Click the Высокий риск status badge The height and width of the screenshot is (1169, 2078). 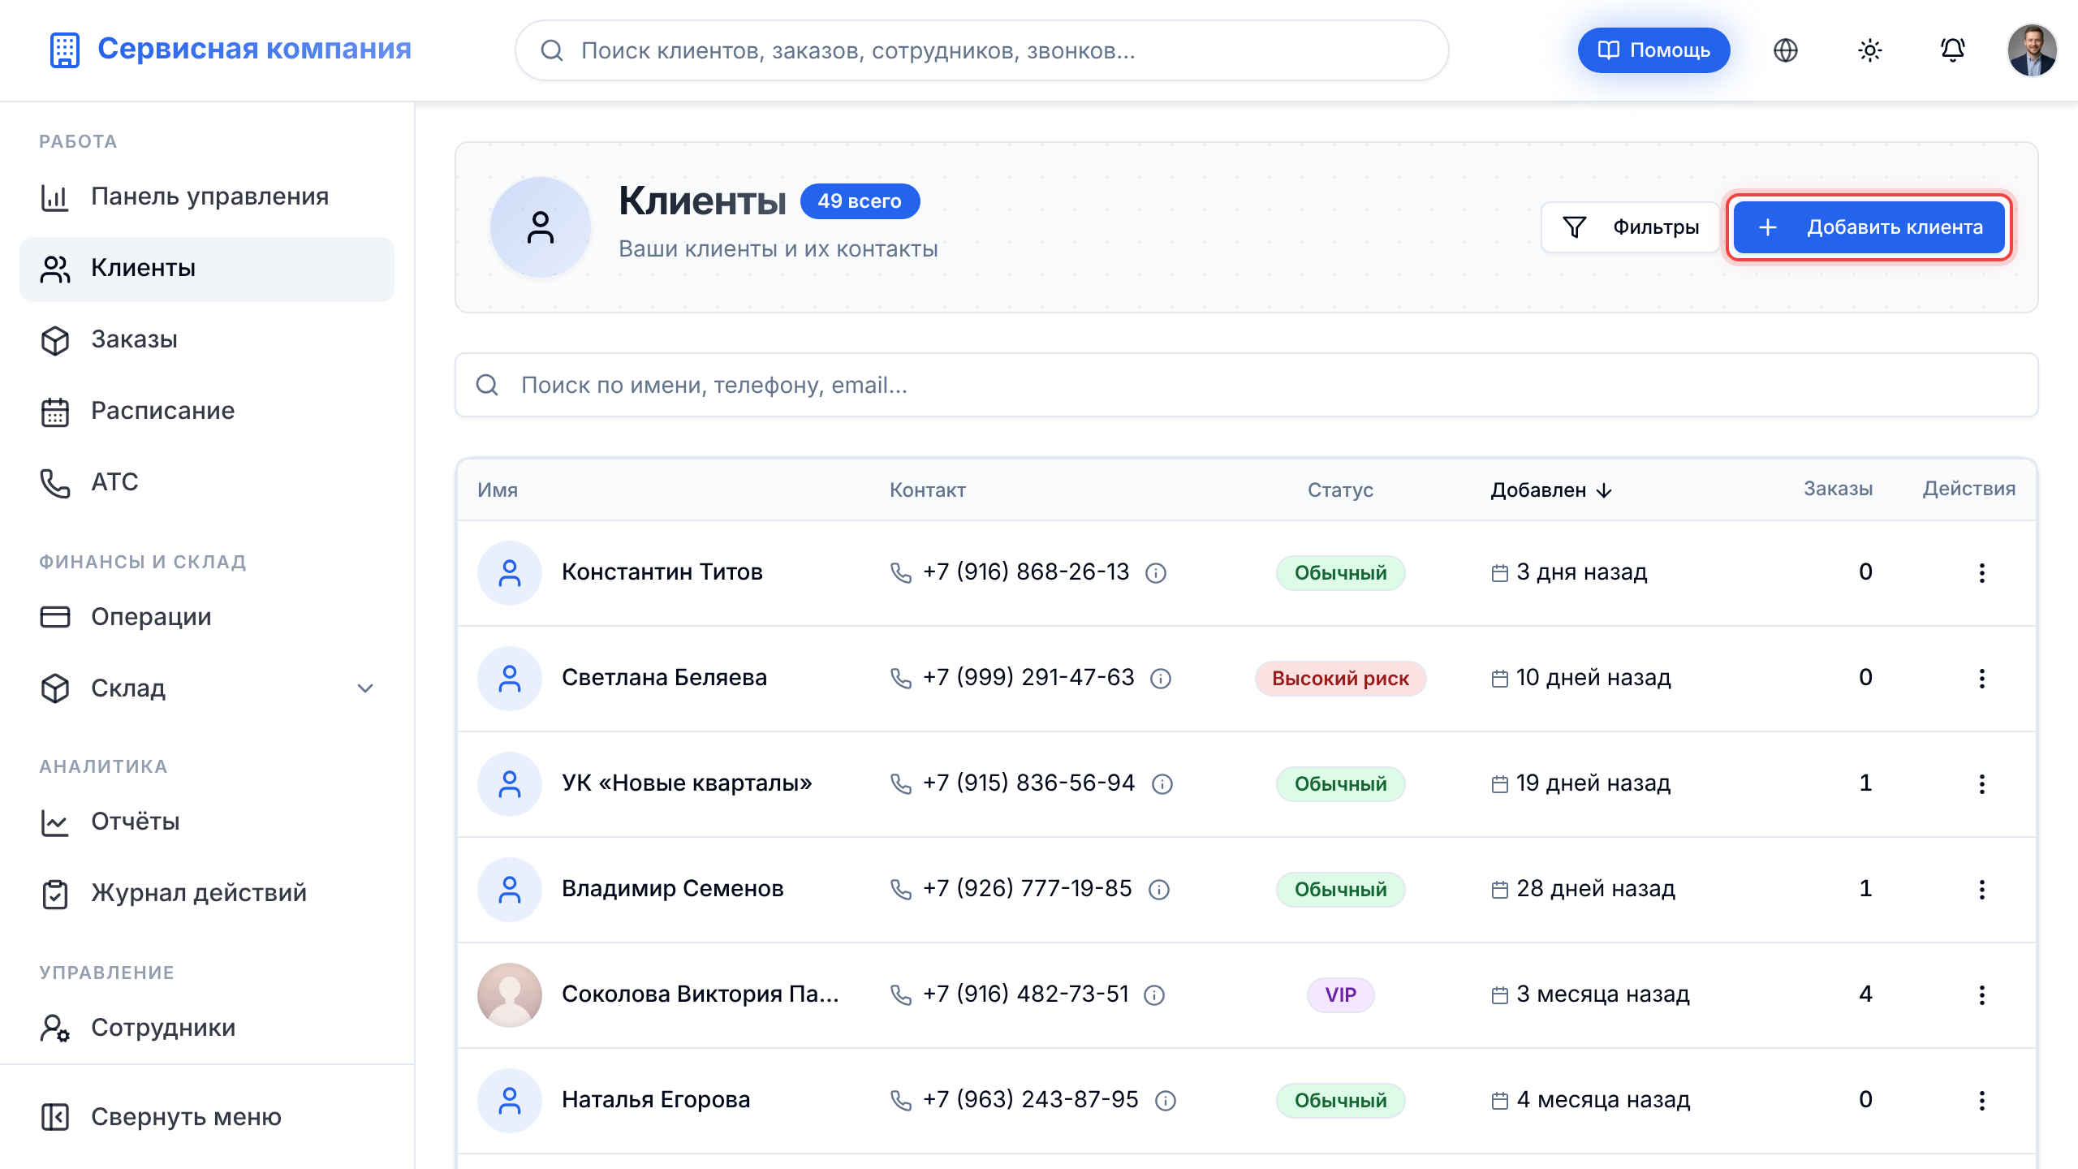(1340, 679)
